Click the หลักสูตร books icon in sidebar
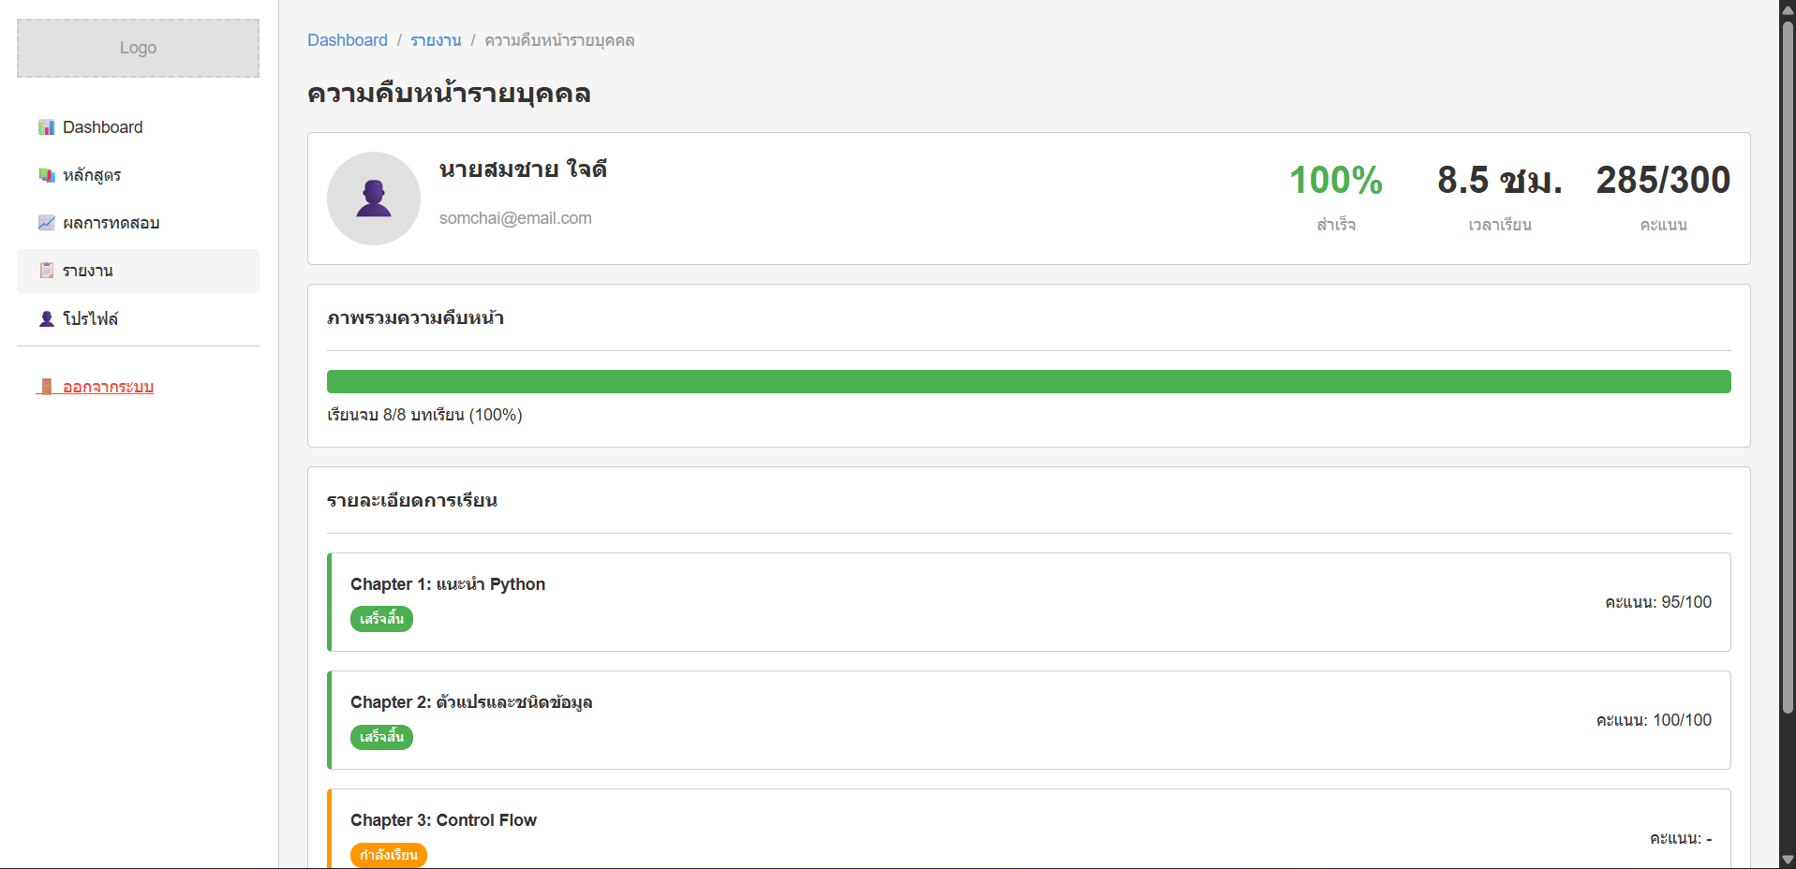 [46, 175]
